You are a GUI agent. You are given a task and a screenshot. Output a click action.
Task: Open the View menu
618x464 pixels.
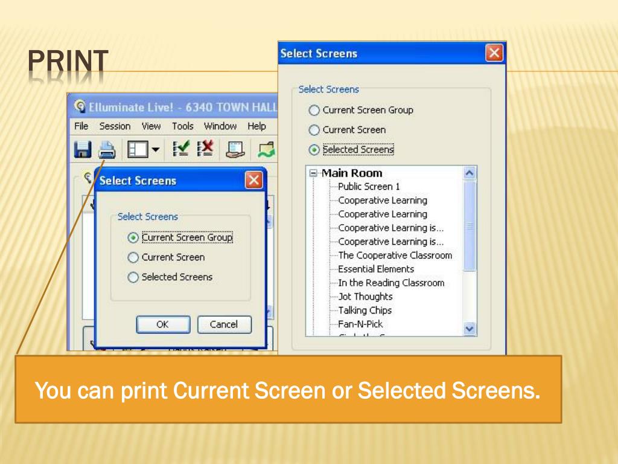pos(151,126)
